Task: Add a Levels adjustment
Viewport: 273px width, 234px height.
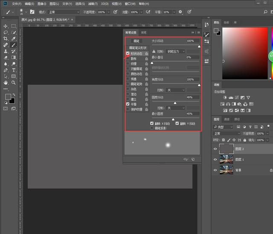Action: [231, 97]
